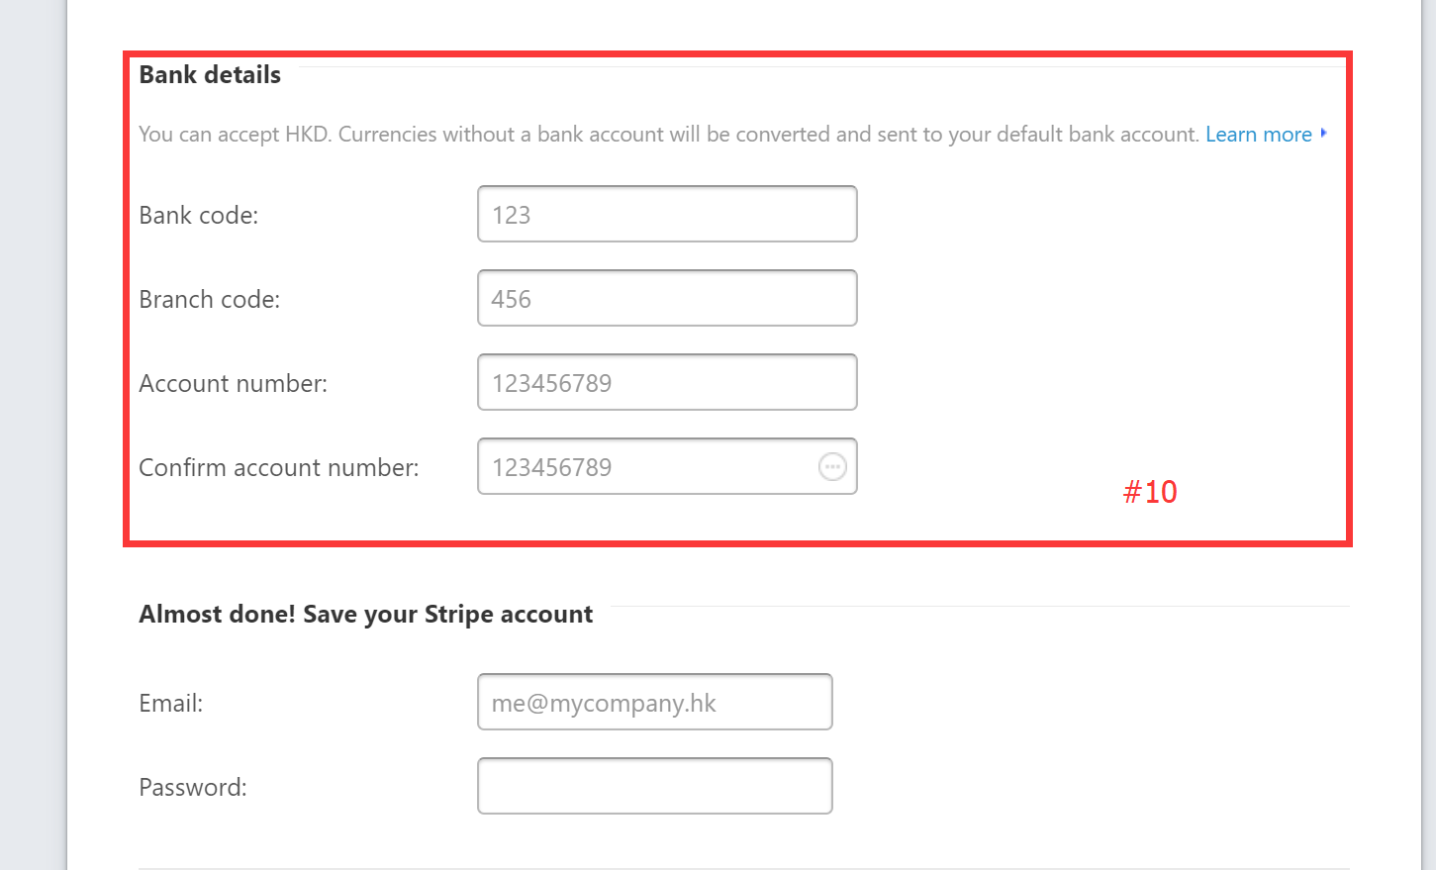Image resolution: width=1436 pixels, height=870 pixels.
Task: Click the 'Confirm account number:' label
Action: (x=279, y=467)
